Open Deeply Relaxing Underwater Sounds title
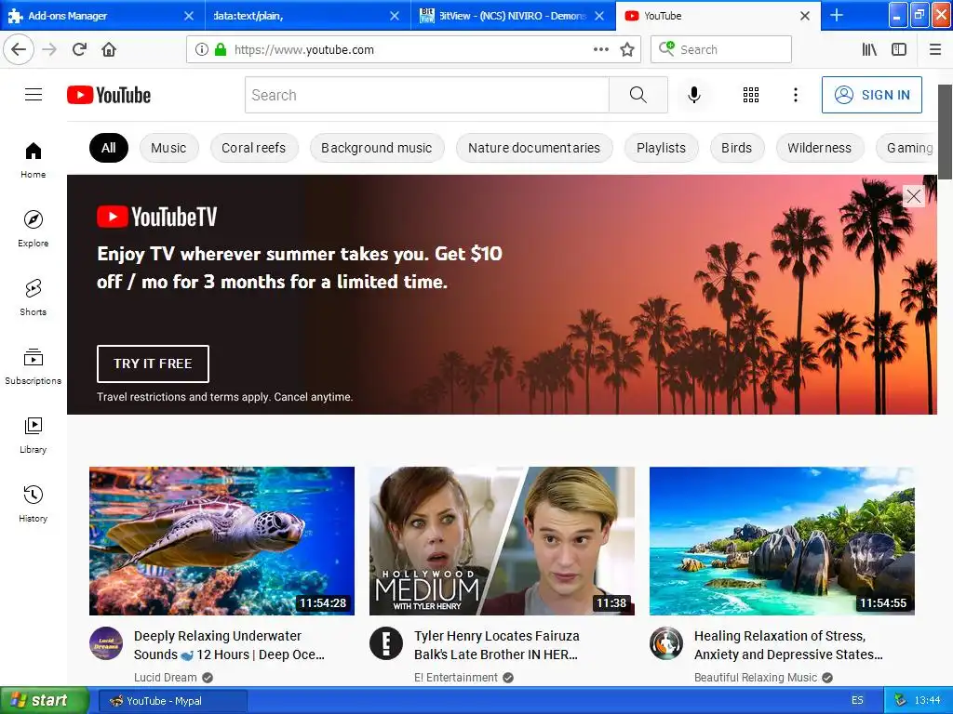The image size is (953, 714). pyautogui.click(x=229, y=645)
